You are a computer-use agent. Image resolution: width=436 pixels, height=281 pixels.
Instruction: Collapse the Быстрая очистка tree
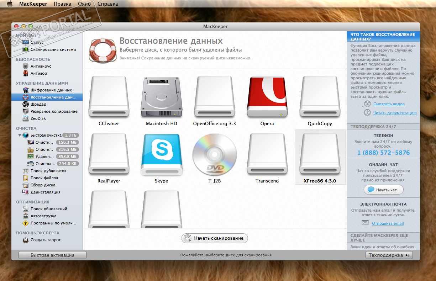tap(20, 136)
